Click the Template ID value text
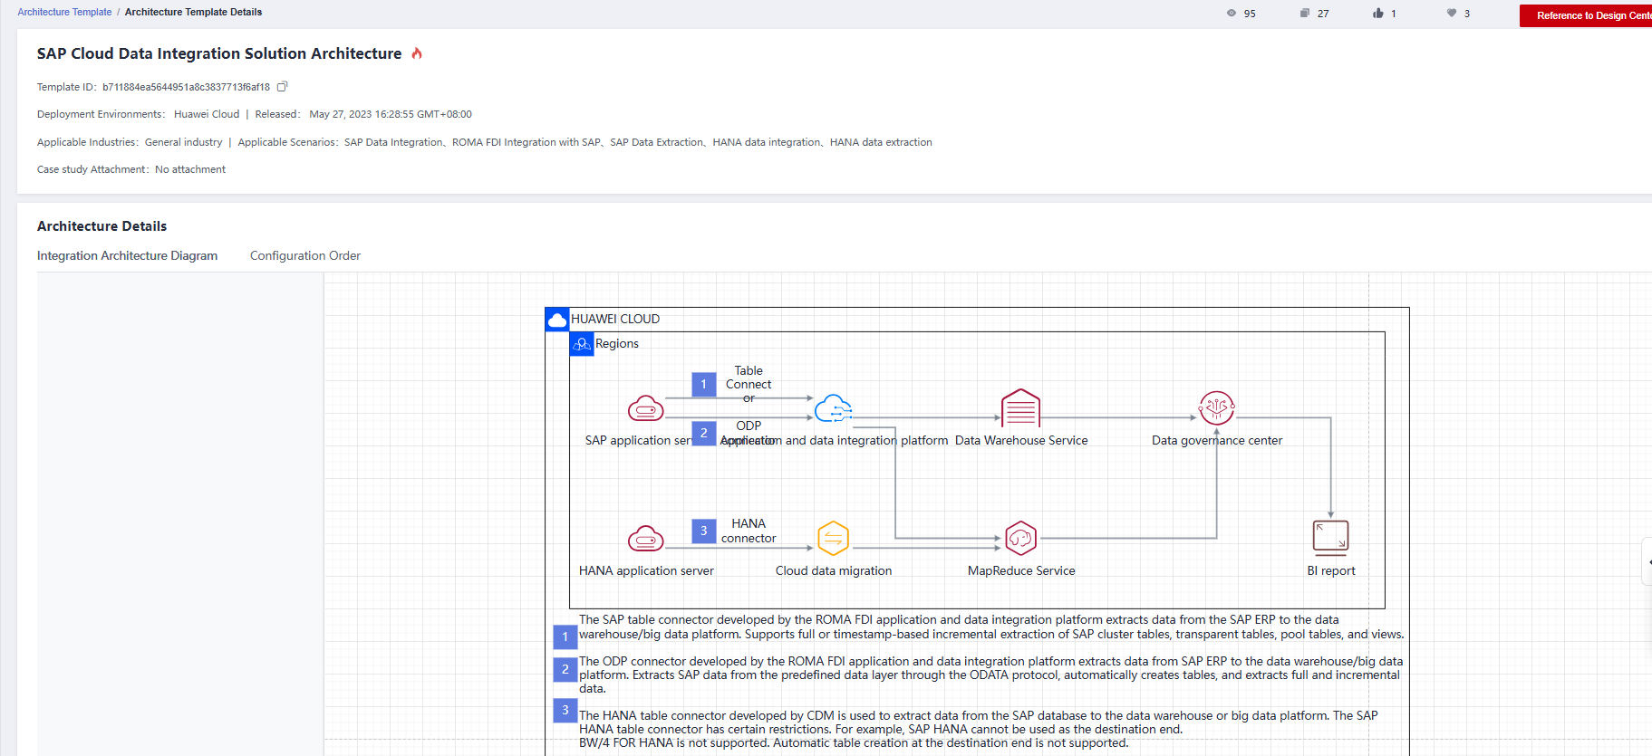 point(186,87)
